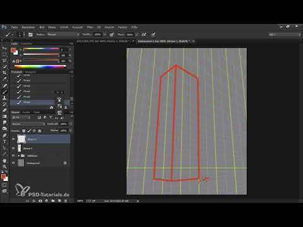
Task: Open Fluss slider arrow in options bar
Action: click(x=137, y=34)
